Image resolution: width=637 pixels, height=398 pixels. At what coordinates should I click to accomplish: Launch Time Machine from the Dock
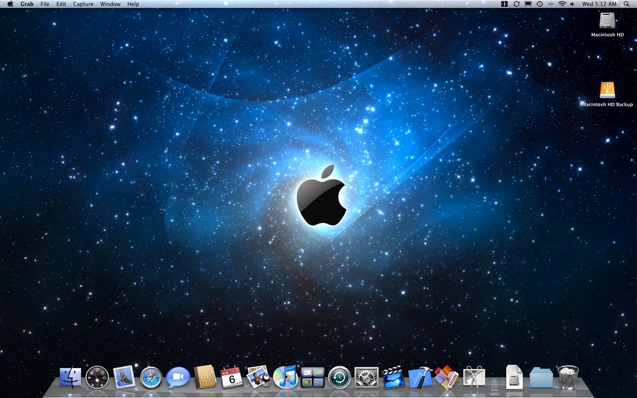coord(340,378)
